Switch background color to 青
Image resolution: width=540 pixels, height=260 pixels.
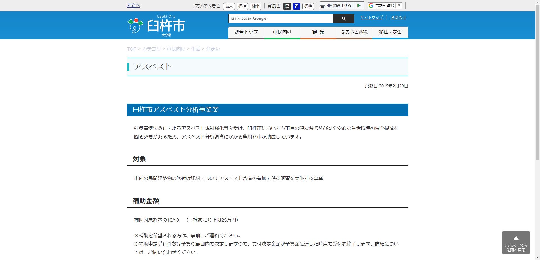tap(296, 6)
